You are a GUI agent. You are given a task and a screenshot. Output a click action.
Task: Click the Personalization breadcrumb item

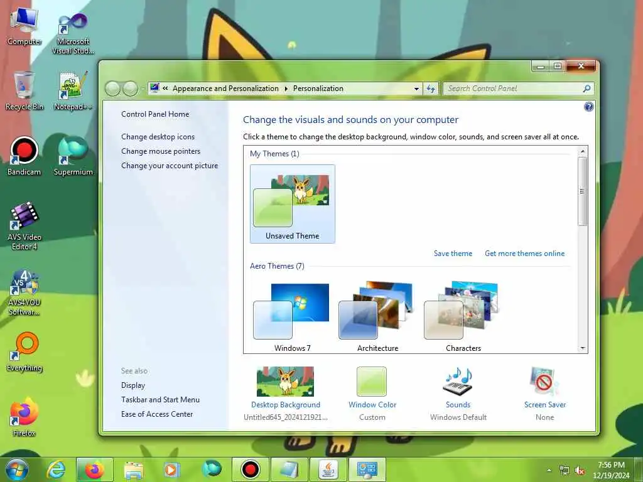[x=318, y=88]
